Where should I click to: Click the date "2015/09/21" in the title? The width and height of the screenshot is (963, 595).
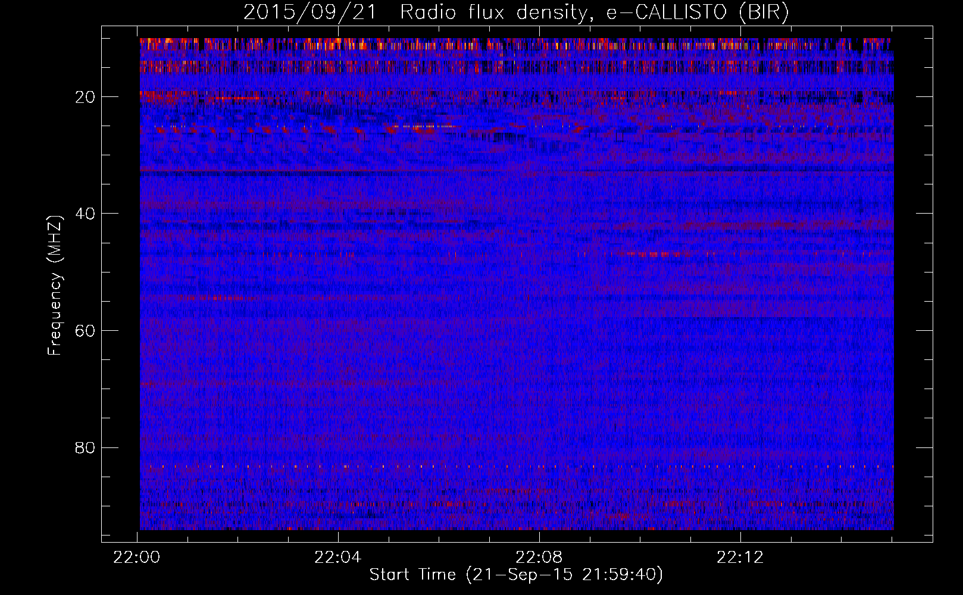tap(310, 12)
